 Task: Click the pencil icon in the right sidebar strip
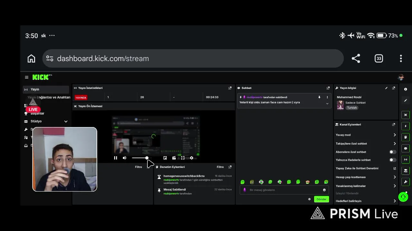(x=406, y=100)
